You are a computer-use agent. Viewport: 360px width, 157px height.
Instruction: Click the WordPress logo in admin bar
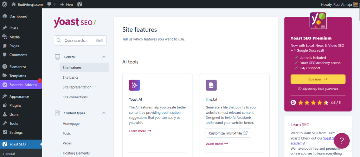point(5,5)
